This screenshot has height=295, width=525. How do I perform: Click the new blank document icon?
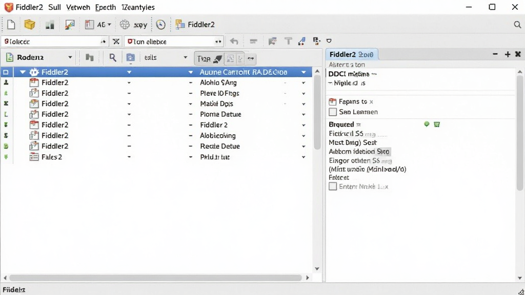click(11, 25)
